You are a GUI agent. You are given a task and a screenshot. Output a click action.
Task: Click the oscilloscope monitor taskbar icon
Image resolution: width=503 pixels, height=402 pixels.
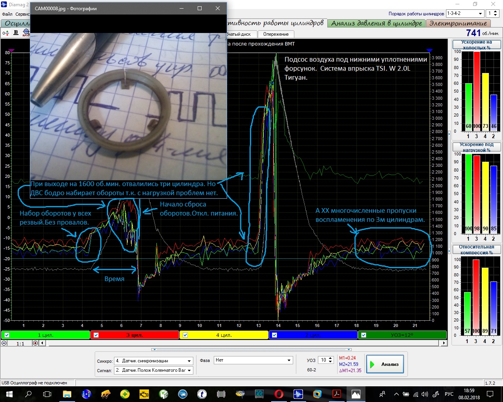259,394
